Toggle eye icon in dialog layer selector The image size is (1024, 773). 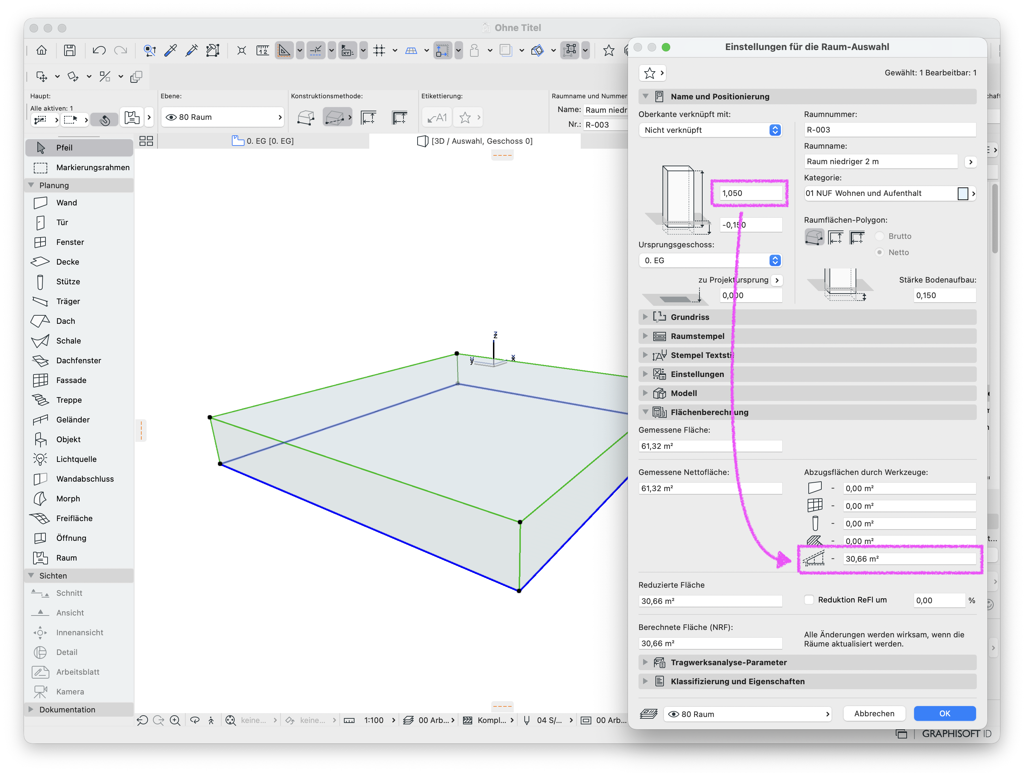[x=674, y=714]
